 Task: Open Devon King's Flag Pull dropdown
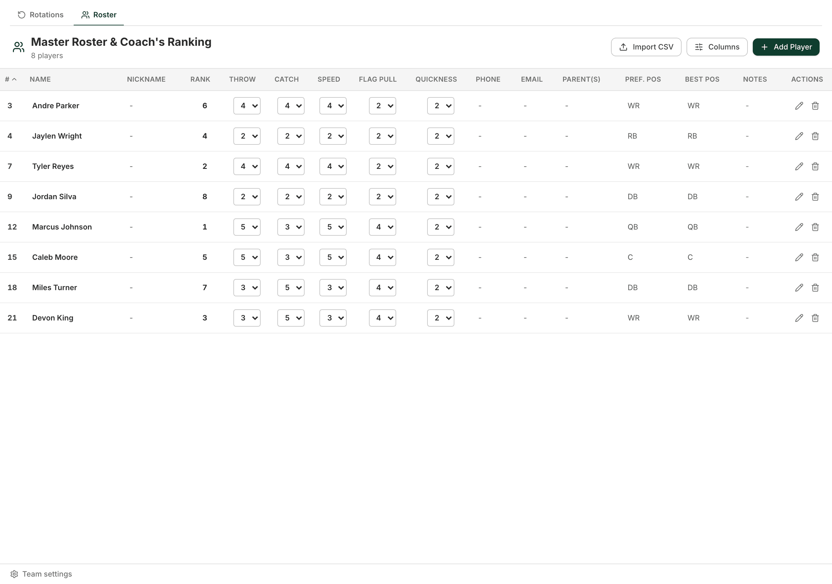(x=382, y=318)
